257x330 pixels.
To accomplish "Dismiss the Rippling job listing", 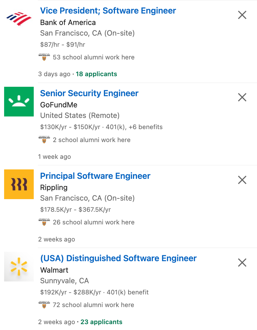I will (242, 180).
